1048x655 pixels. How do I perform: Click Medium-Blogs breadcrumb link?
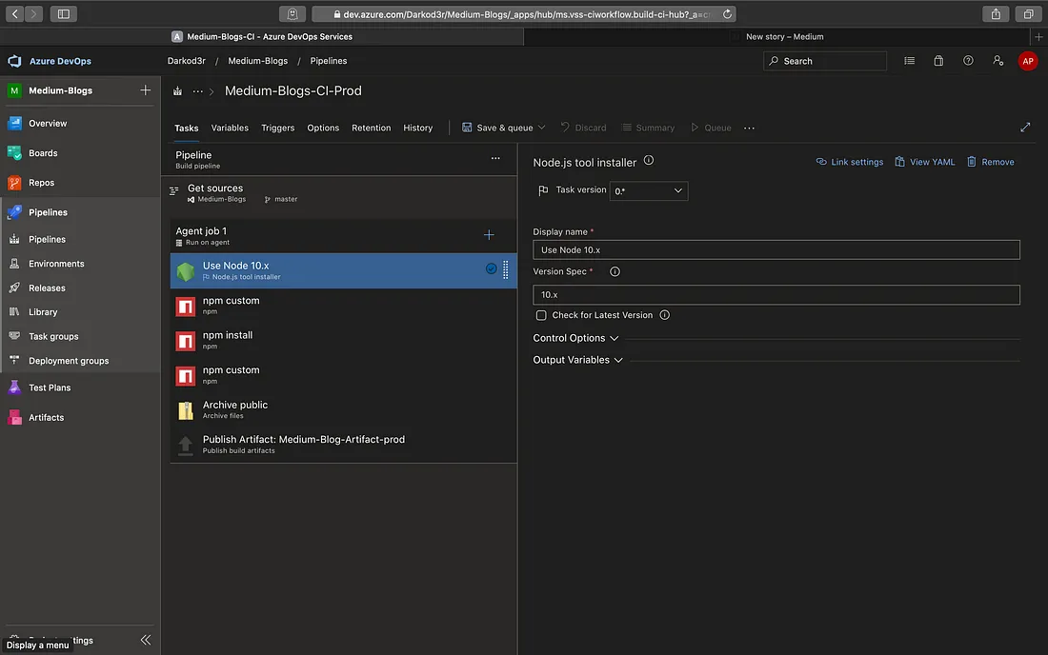[x=258, y=61]
